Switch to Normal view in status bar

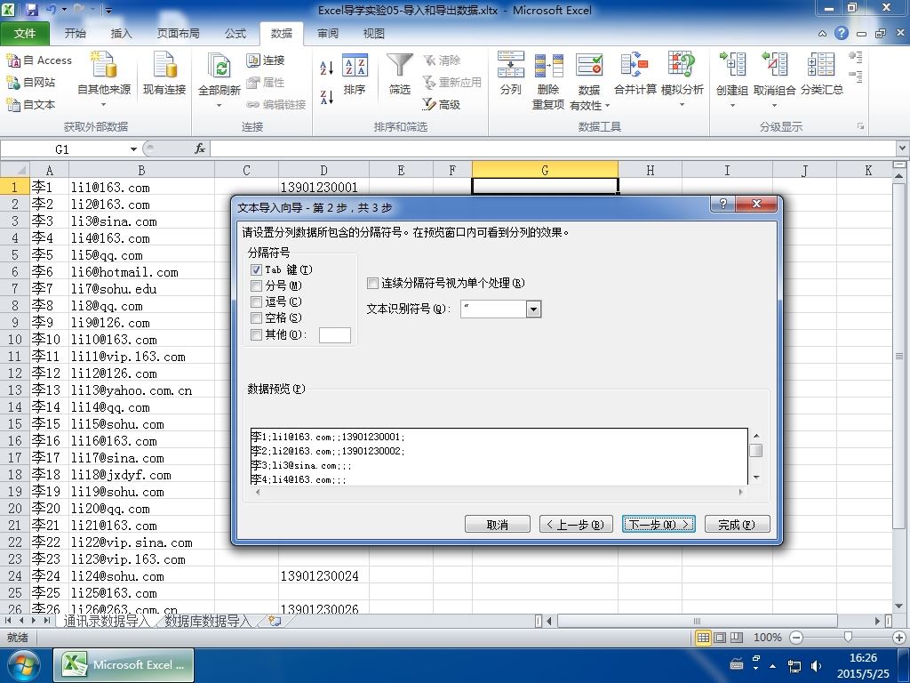(704, 638)
